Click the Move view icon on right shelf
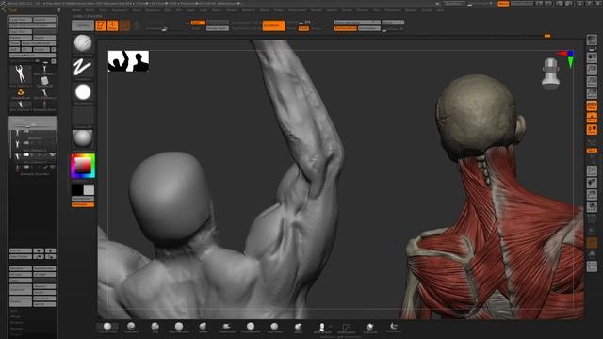603x339 pixels. point(592,183)
